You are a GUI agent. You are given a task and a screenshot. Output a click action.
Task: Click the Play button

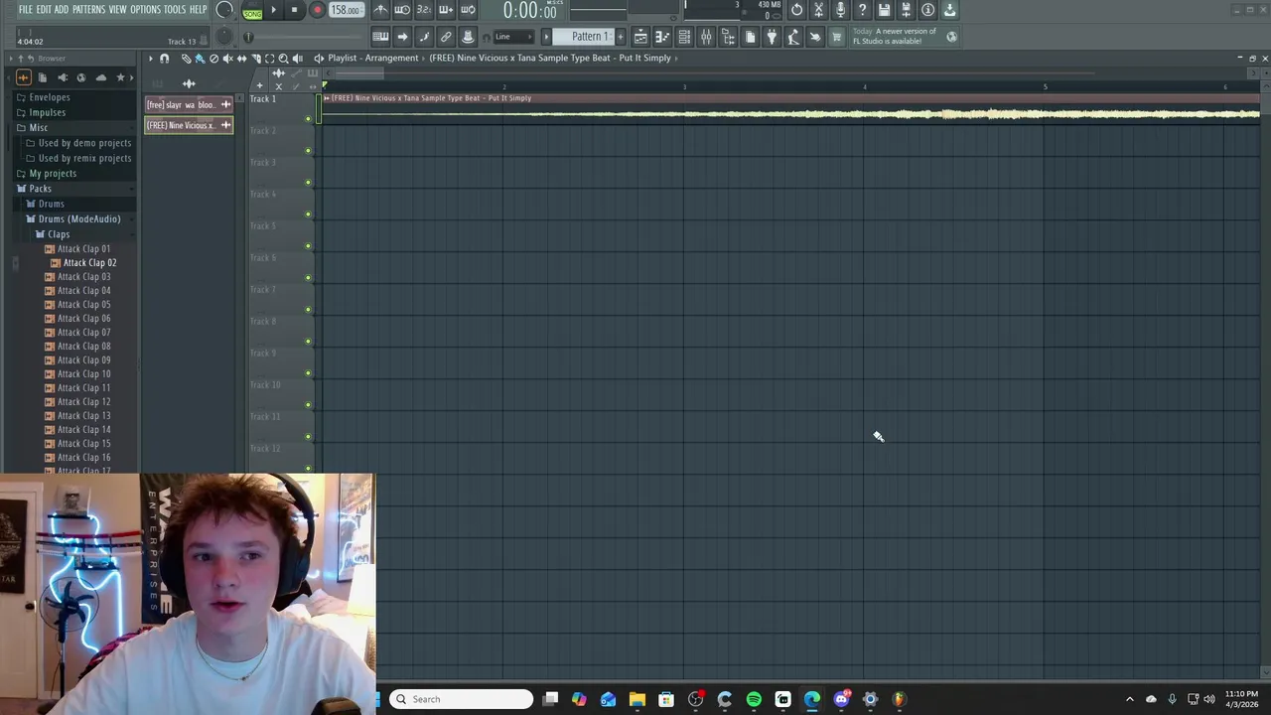[273, 10]
